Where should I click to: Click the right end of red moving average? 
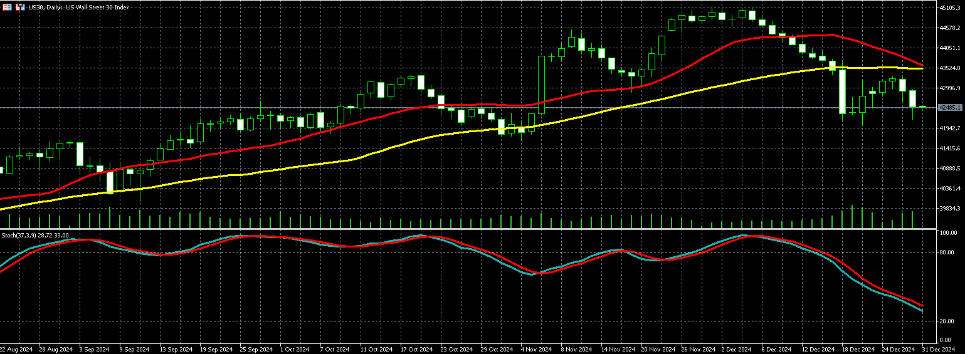[921, 65]
